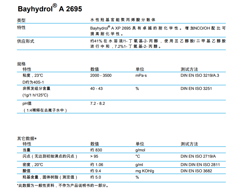Click the pH value 7.2 - 8.2

click(x=97, y=104)
